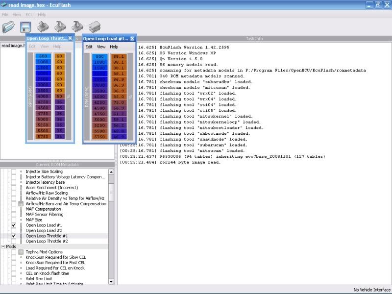Click the Save ROM floppy disk icon
Image resolution: width=392 pixels, height=294 pixels.
(x=25, y=27)
